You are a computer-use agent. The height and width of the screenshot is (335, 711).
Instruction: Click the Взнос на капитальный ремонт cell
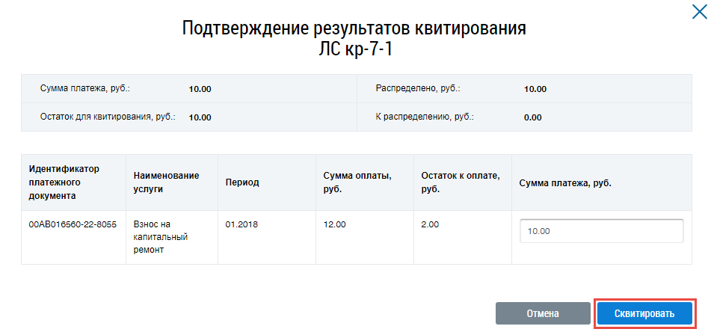click(x=160, y=237)
